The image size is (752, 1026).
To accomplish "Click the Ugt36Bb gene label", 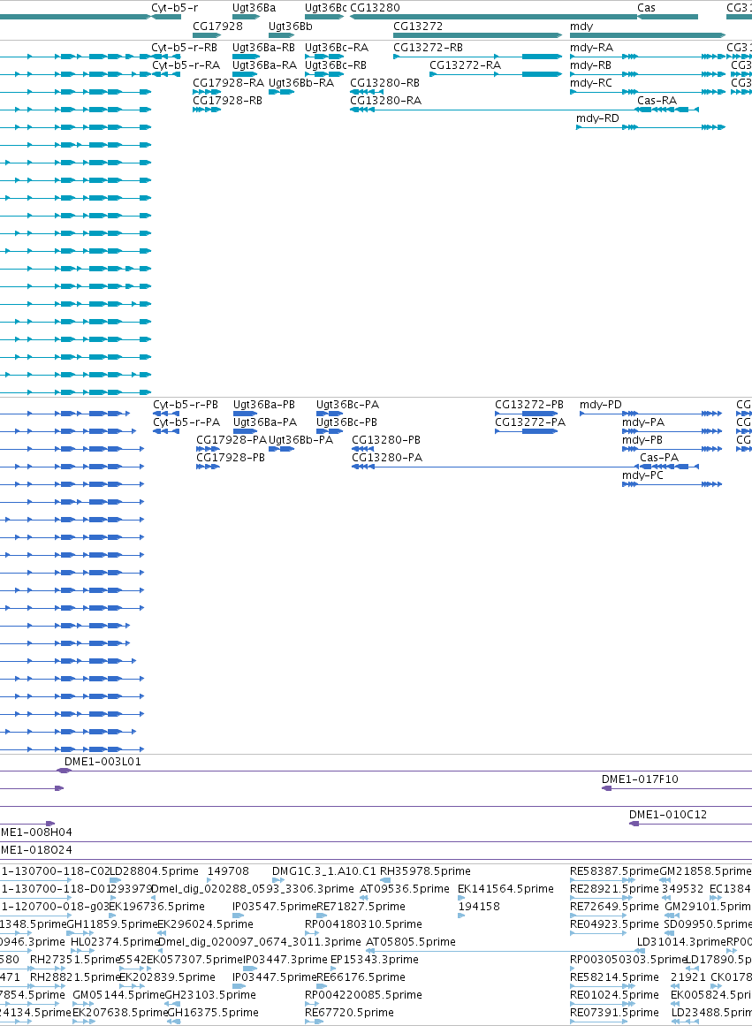I will click(291, 27).
